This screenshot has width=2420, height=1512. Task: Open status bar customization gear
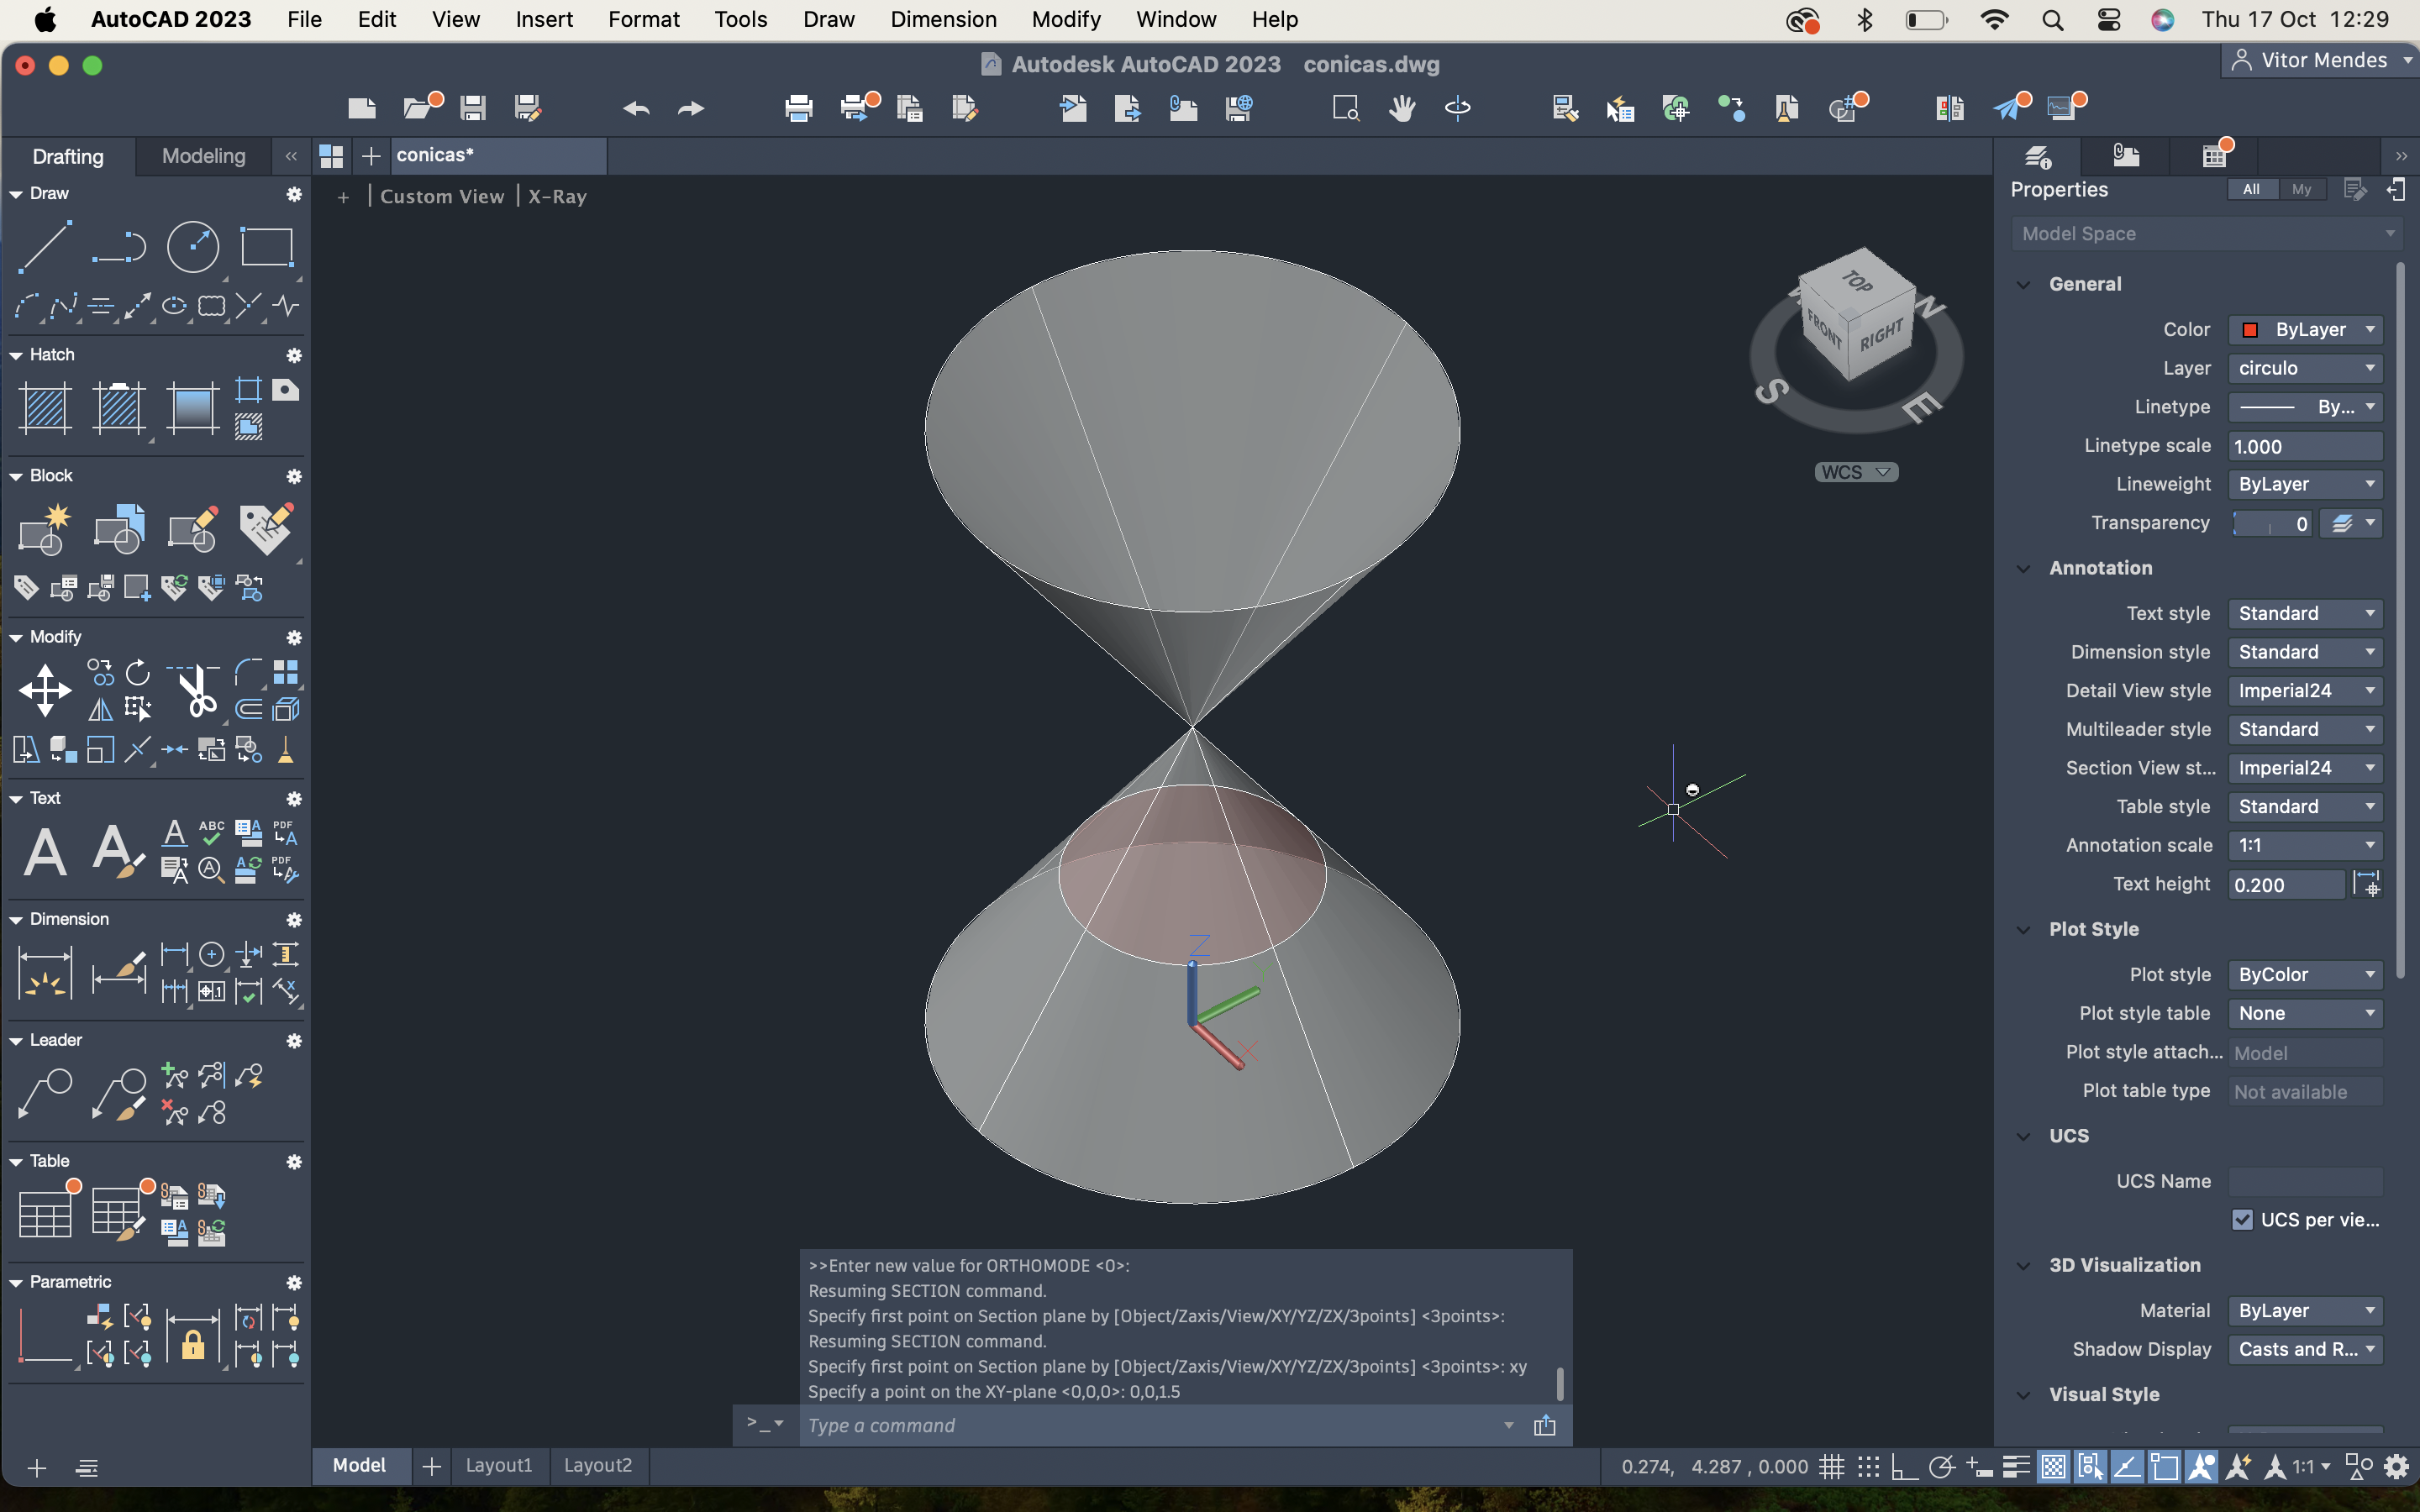click(2396, 1467)
